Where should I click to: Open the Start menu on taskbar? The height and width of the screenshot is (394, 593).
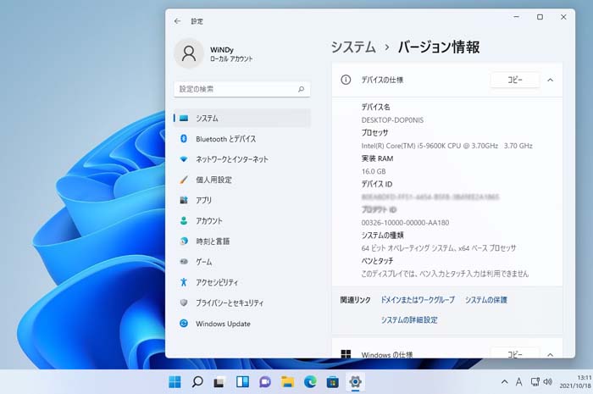(x=175, y=382)
